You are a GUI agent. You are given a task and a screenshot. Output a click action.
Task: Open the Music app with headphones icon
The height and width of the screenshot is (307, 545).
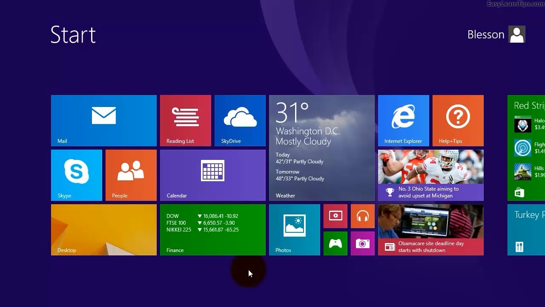pos(362,216)
